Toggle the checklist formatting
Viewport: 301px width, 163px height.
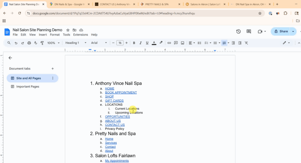pyautogui.click(x=206, y=43)
